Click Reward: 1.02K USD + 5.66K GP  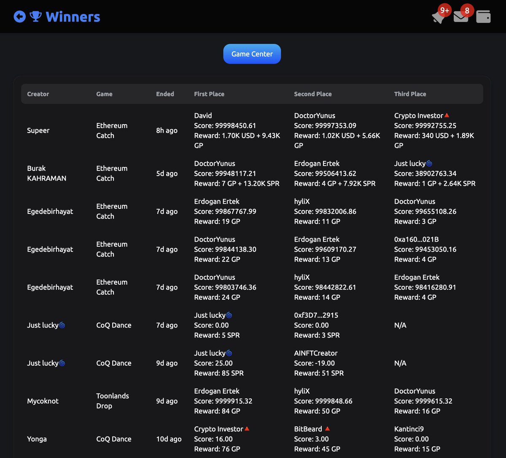pyautogui.click(x=337, y=141)
